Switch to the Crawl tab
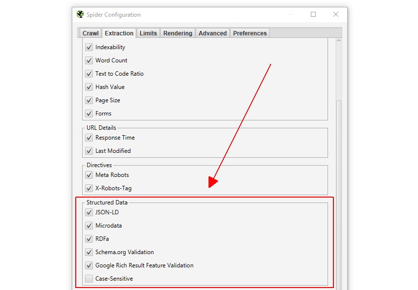Screen dimensions: 418x290 pos(90,33)
